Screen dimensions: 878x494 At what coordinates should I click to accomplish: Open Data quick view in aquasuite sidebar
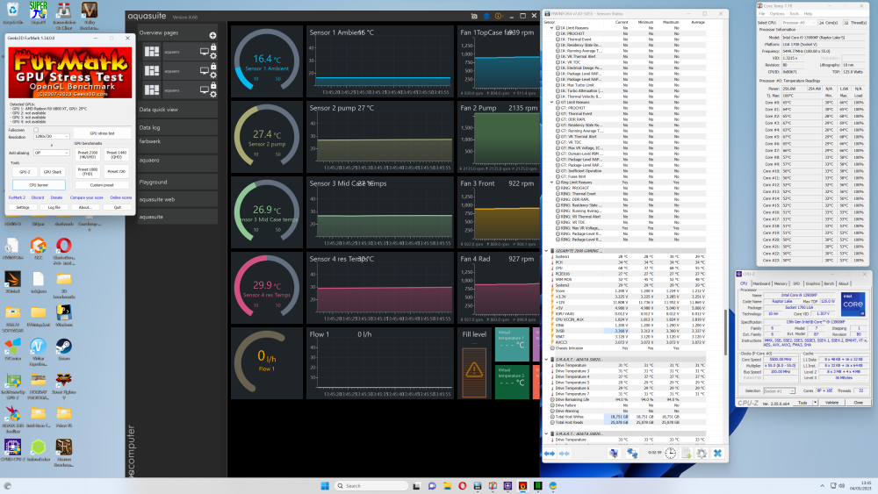[177, 110]
